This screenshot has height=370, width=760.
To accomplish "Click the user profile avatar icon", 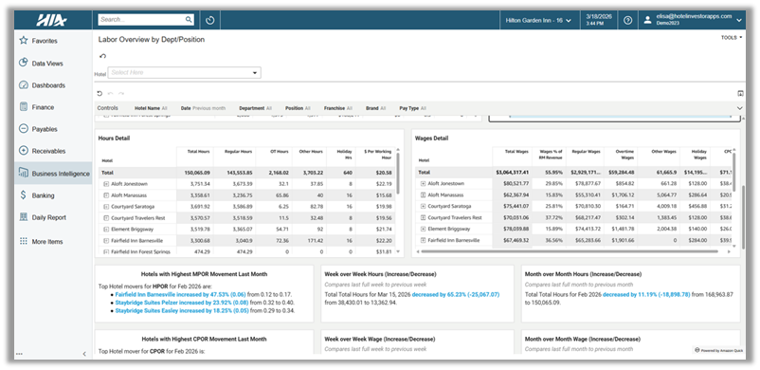I will coord(647,20).
